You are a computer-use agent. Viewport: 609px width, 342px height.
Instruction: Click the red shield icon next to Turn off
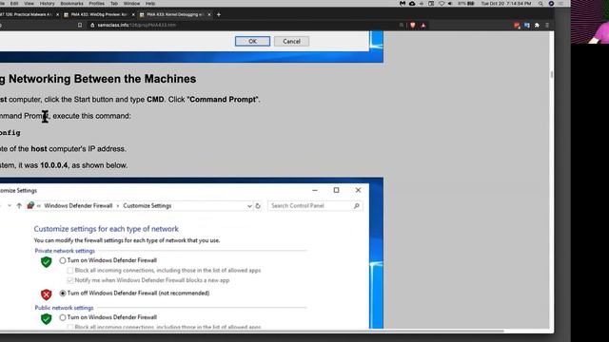tap(47, 294)
